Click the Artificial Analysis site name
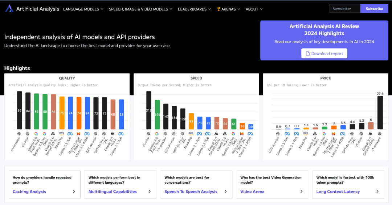The height and width of the screenshot is (205, 392). [x=37, y=9]
